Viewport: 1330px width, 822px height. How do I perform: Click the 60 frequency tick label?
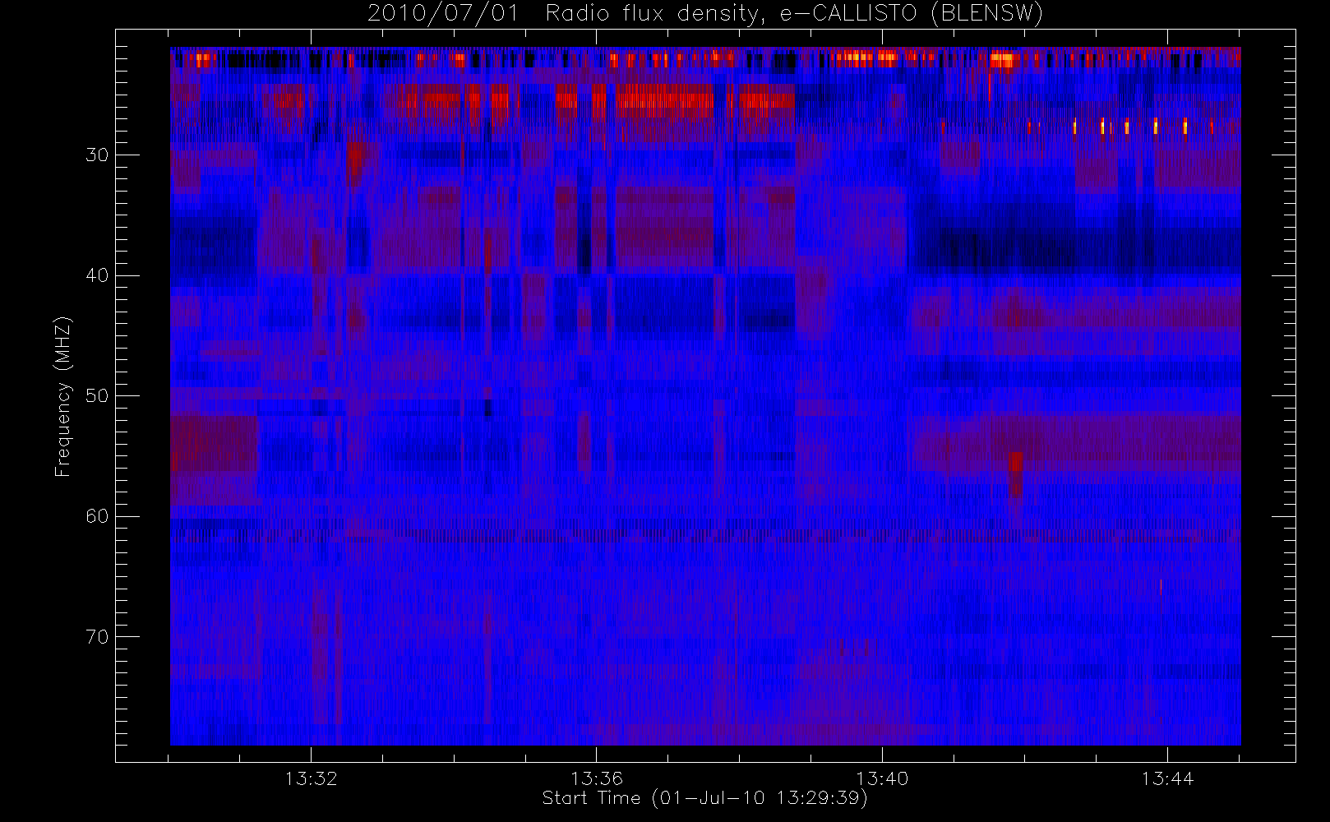96,516
